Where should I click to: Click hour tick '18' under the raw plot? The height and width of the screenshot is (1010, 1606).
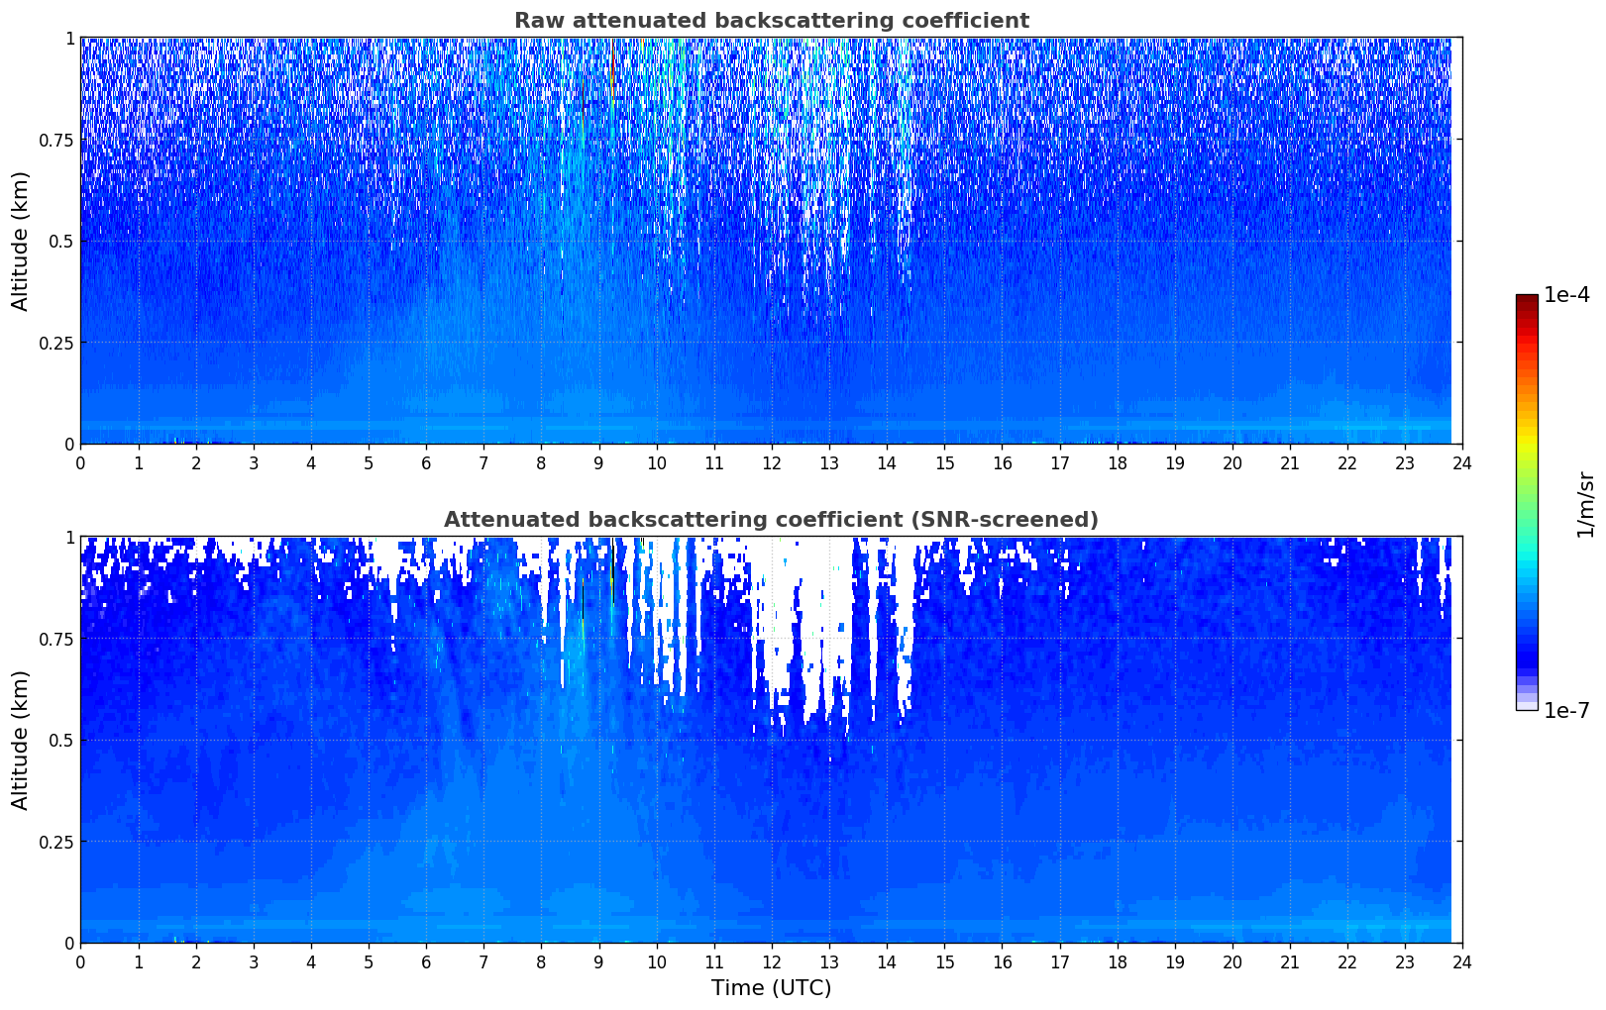[x=1117, y=462]
